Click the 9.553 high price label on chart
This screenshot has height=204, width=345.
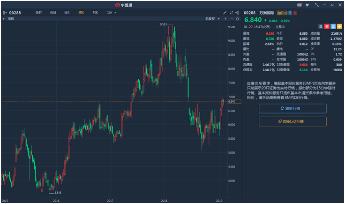[163, 24]
